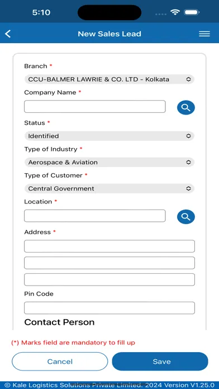219x389 pixels.
Task: Click the Company Name search icon
Action: pos(186,107)
